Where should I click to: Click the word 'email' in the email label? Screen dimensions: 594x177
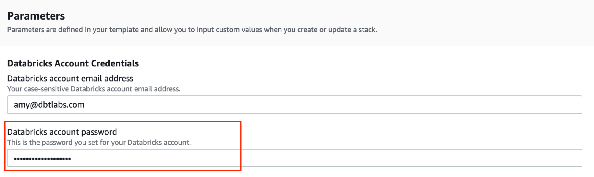92,79
